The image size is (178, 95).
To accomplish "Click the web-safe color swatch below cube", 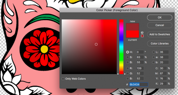I will [x=142, y=36].
